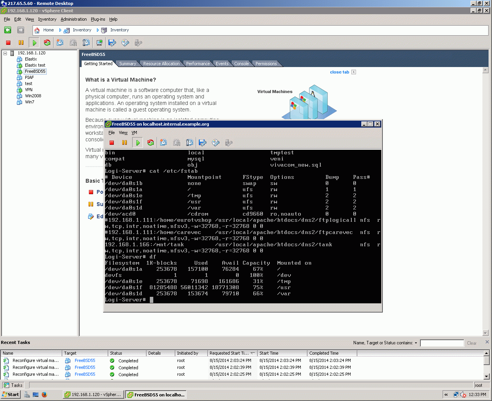The height and width of the screenshot is (401, 492).
Task: Click the Clear filter button
Action: [472, 343]
